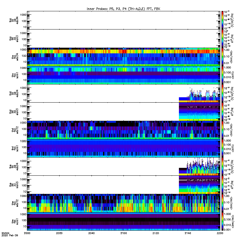Click the color bar of the fff scm3 panel
Screen dimensions: 235x251
(x=222, y=185)
